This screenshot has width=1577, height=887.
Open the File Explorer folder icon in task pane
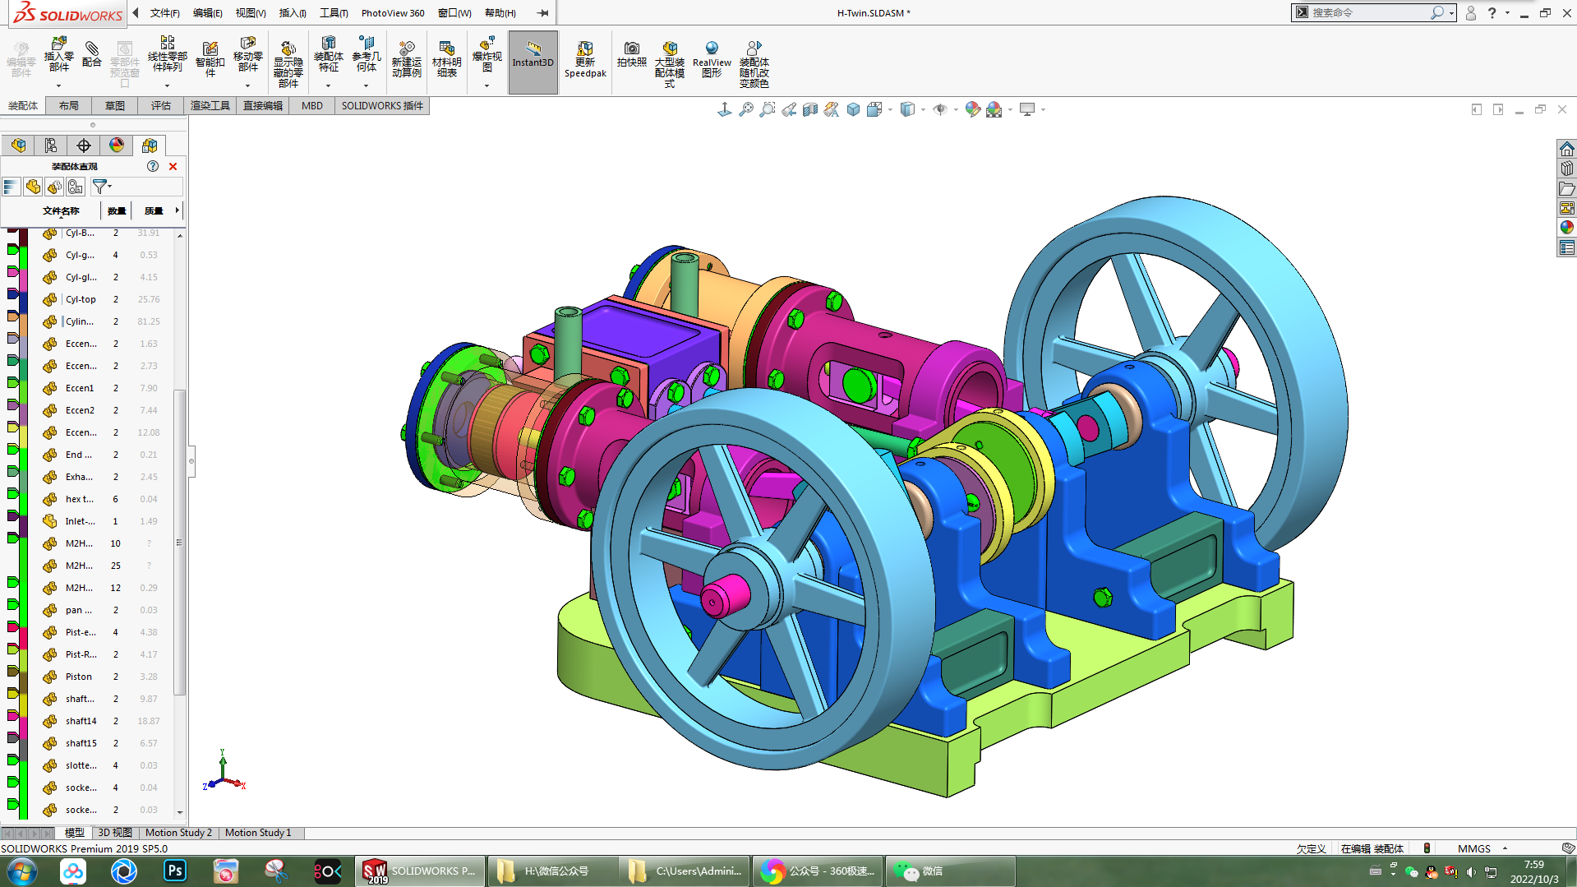[x=1567, y=188]
